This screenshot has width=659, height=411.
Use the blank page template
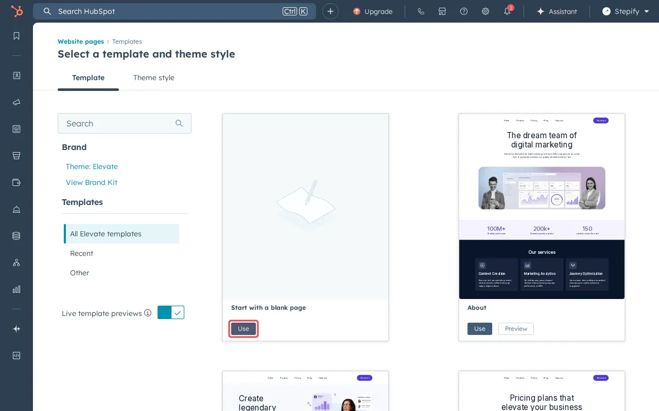(243, 329)
